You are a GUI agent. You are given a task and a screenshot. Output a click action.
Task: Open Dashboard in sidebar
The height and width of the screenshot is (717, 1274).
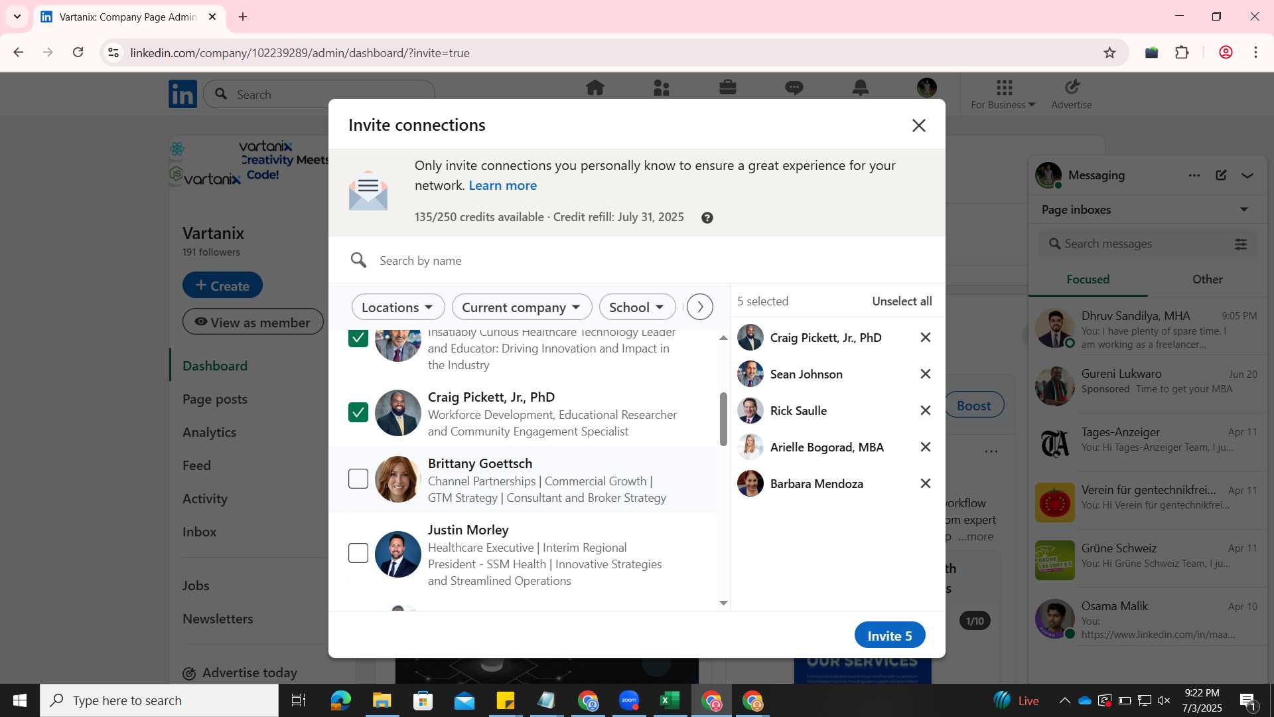click(215, 366)
